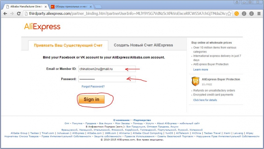Click the AliExpress logo
This screenshot has height=149, width=264.
42,27
